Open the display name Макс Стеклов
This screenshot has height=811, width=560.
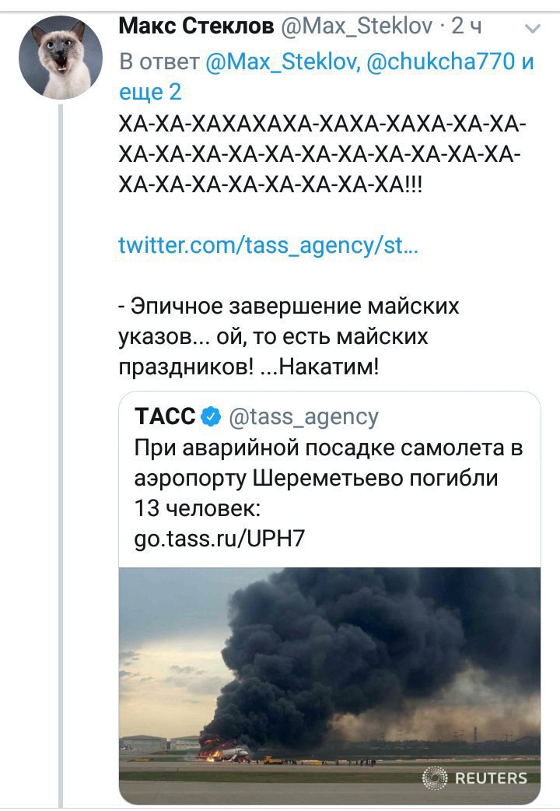196,26
